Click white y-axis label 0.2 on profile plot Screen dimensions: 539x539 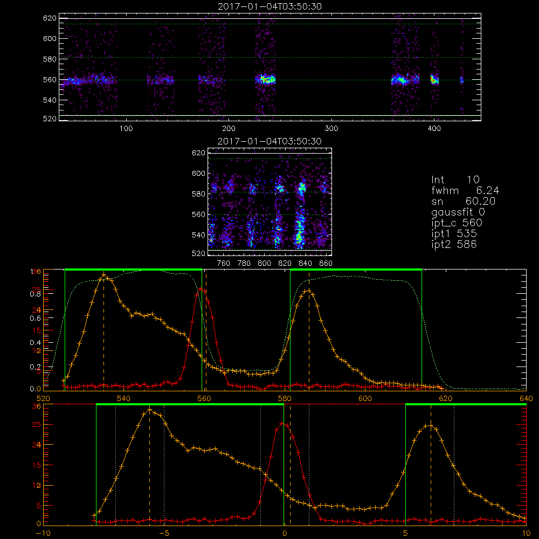click(35, 367)
